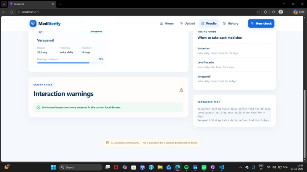This screenshot has width=307, height=172.
Task: Click the Verapamil timing guide entry
Action: (234, 79)
